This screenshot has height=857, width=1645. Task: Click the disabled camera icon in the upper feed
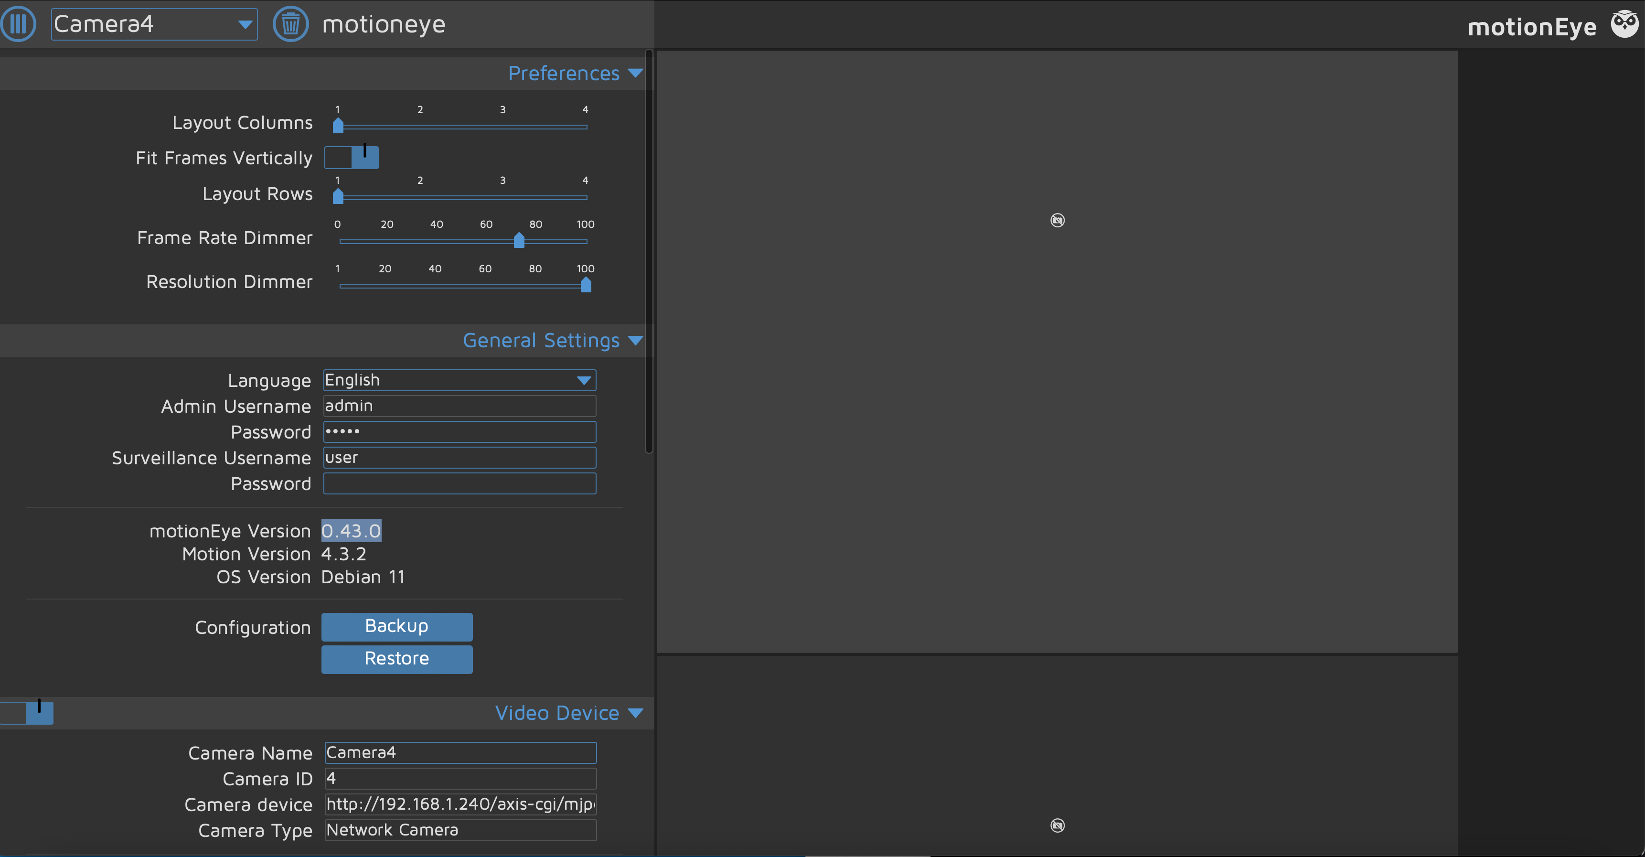[x=1057, y=220]
